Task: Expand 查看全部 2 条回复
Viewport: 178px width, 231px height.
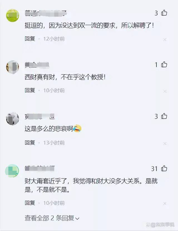Action: tap(52, 218)
